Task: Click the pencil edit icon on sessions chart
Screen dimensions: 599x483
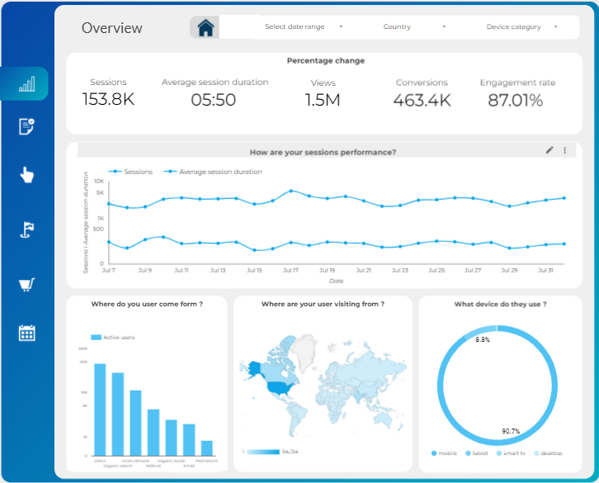Action: 549,150
